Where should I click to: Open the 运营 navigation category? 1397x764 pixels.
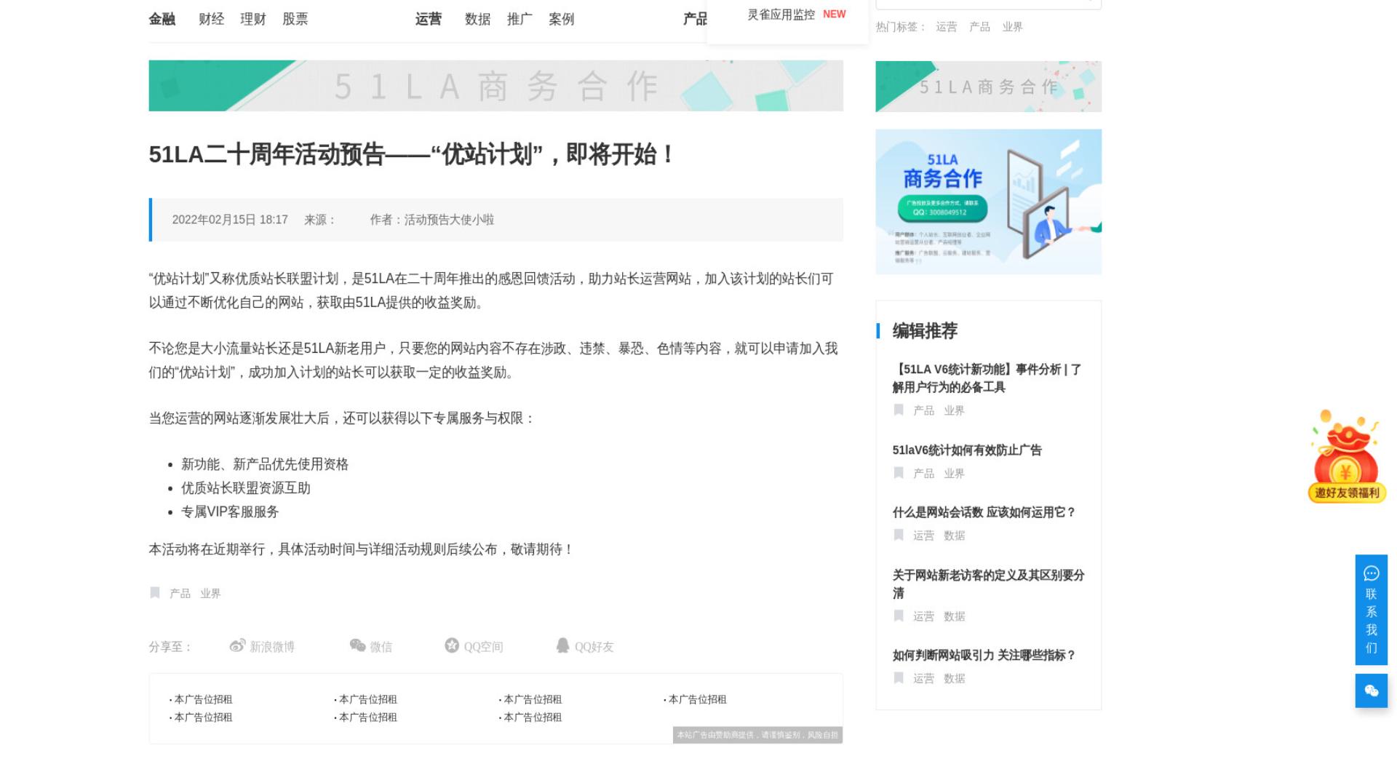429,19
